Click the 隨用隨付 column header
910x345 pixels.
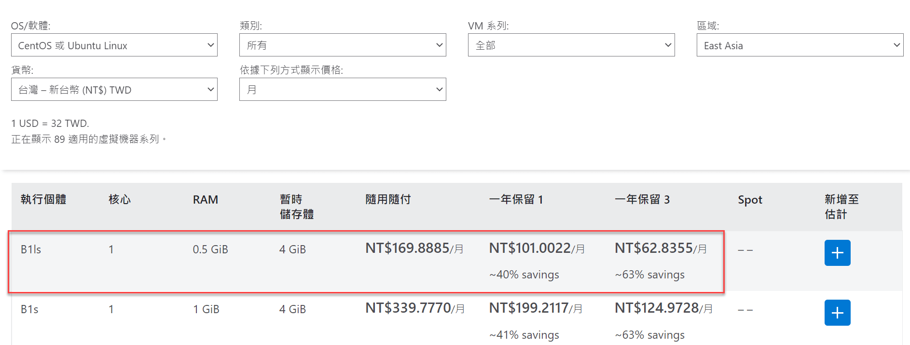388,199
